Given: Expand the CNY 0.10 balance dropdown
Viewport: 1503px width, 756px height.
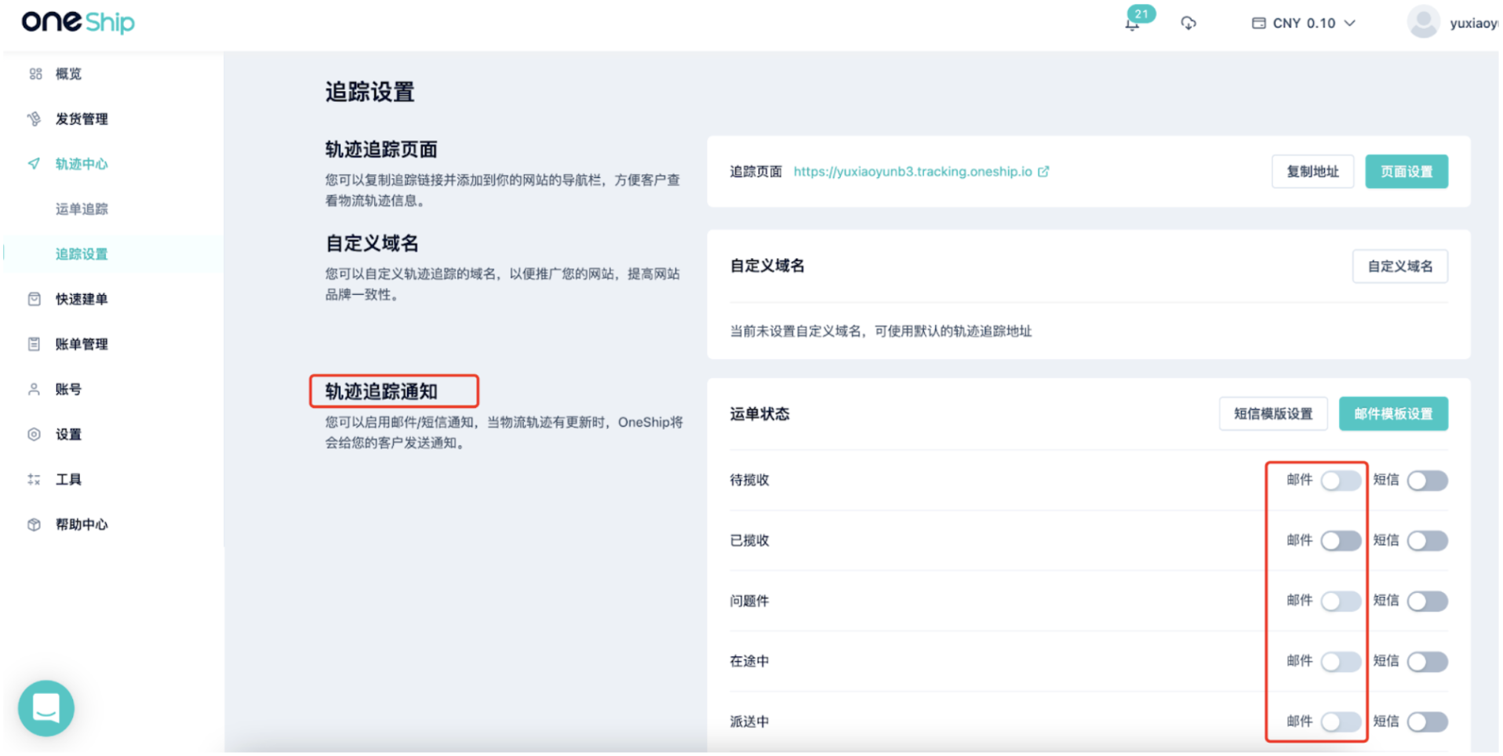Looking at the screenshot, I should point(1303,24).
